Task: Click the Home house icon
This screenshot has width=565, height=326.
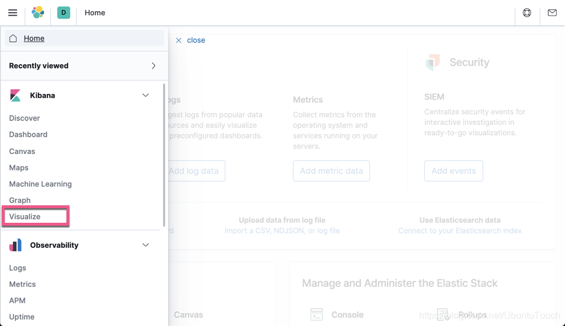Action: point(13,38)
